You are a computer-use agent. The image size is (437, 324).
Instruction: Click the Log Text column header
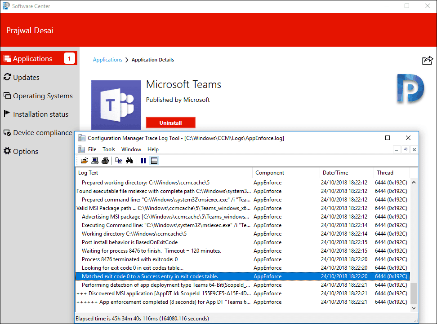click(164, 173)
